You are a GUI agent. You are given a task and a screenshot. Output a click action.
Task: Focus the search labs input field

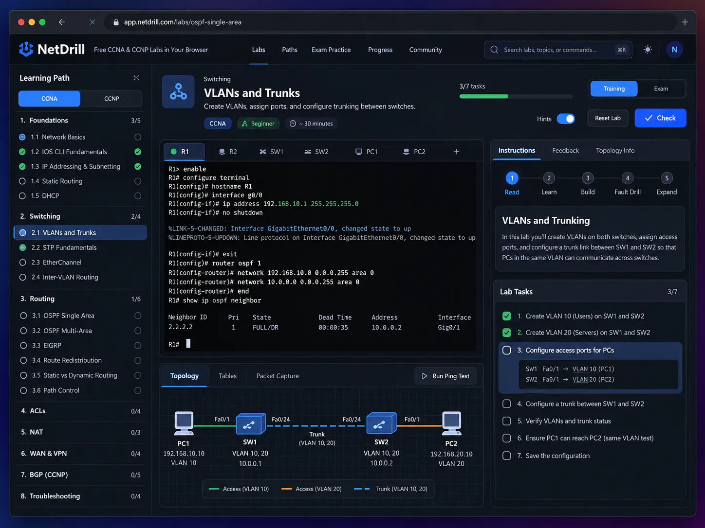click(558, 50)
